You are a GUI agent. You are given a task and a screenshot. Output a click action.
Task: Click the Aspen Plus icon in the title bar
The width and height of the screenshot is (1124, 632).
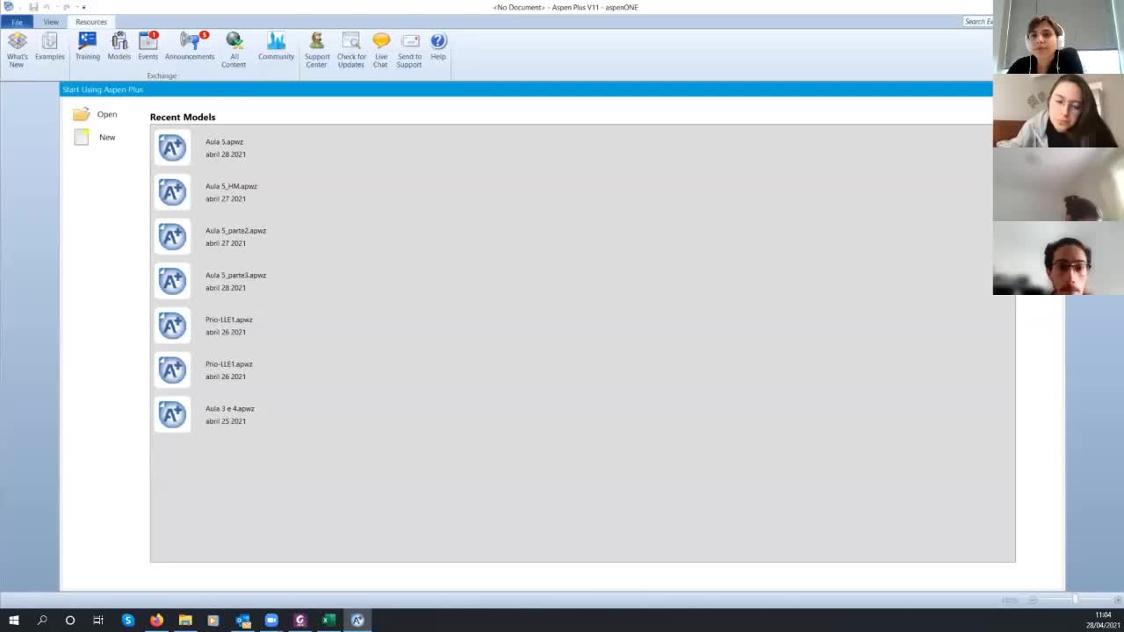click(9, 7)
